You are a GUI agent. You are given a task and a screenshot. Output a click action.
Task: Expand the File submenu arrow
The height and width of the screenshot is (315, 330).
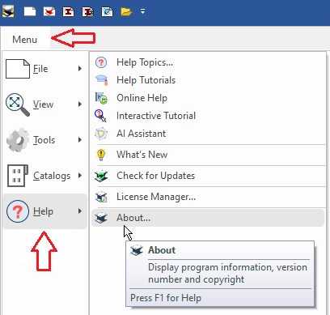click(x=80, y=69)
